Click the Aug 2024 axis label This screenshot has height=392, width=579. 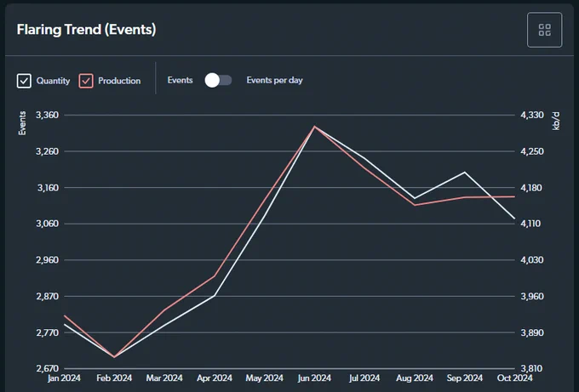[415, 378]
